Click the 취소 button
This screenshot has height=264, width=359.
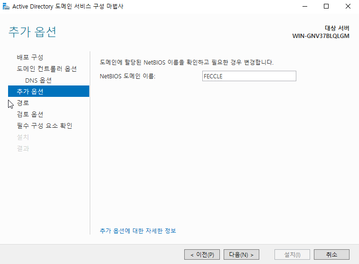tap(331, 255)
